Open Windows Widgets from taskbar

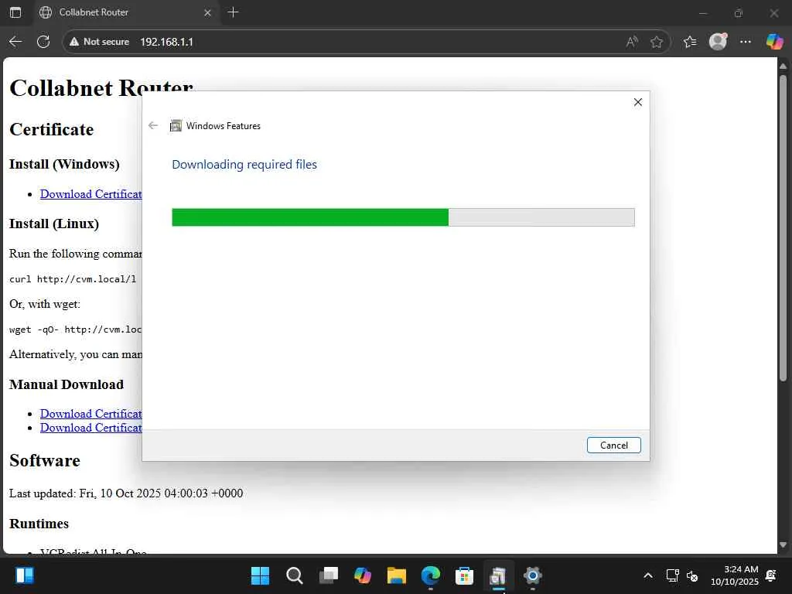click(24, 575)
